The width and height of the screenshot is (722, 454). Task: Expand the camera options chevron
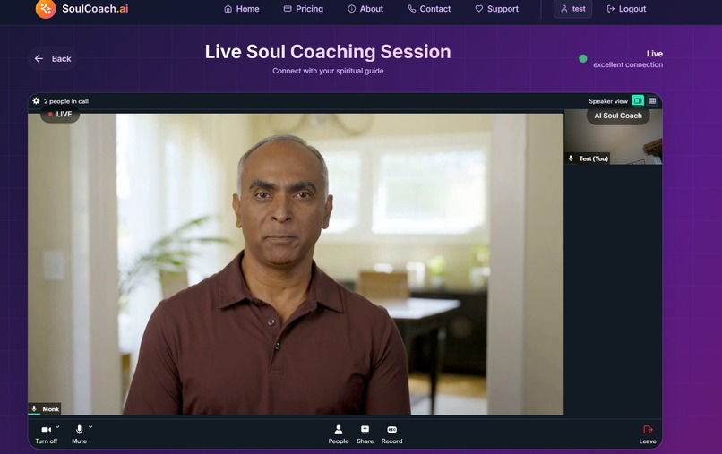(57, 427)
